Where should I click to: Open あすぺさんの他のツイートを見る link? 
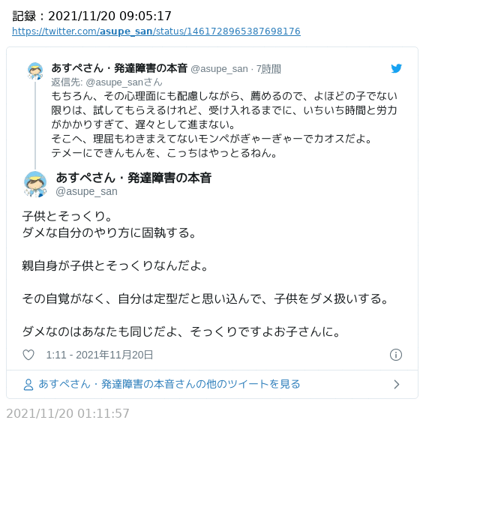pyautogui.click(x=169, y=384)
